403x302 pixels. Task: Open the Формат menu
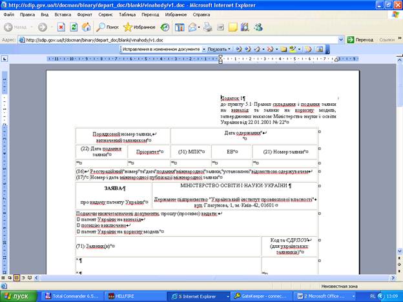(x=85, y=15)
